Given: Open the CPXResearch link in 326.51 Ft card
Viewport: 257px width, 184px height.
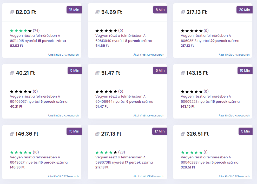Looking at the screenshot, I should pos(234,176).
